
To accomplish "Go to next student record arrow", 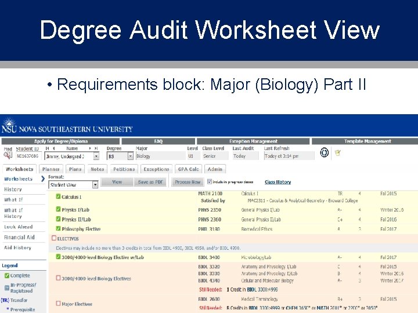I will [90, 148].
